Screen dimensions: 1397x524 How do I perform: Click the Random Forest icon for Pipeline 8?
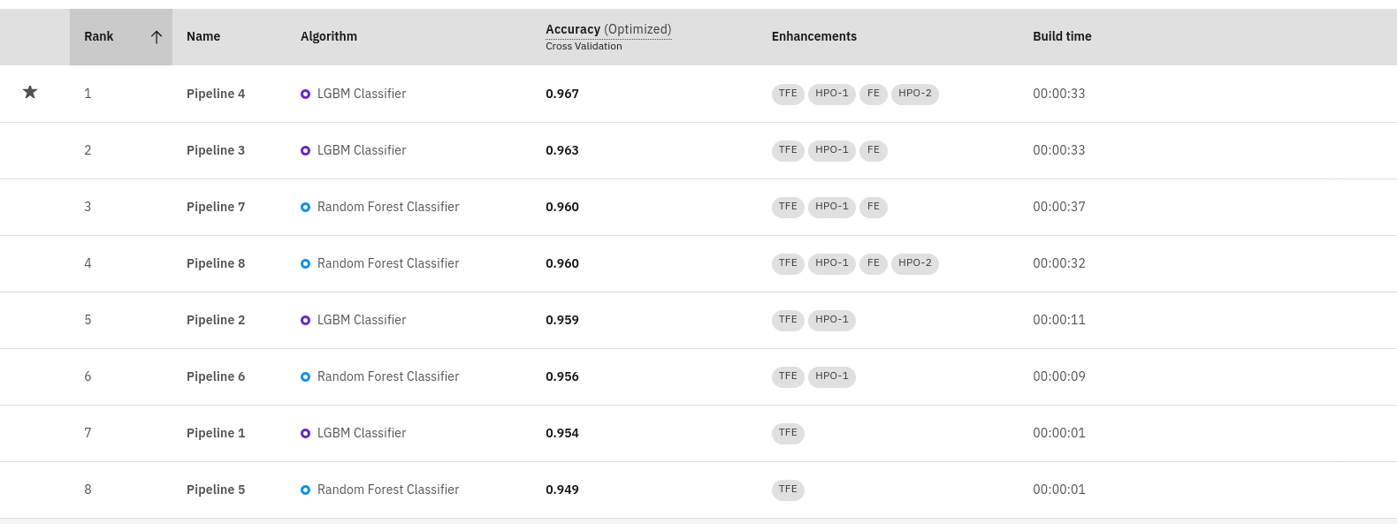305,263
